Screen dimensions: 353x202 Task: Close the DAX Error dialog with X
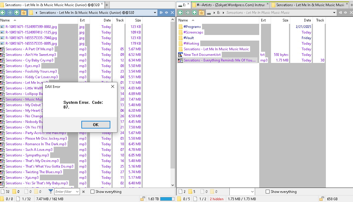tap(112, 87)
